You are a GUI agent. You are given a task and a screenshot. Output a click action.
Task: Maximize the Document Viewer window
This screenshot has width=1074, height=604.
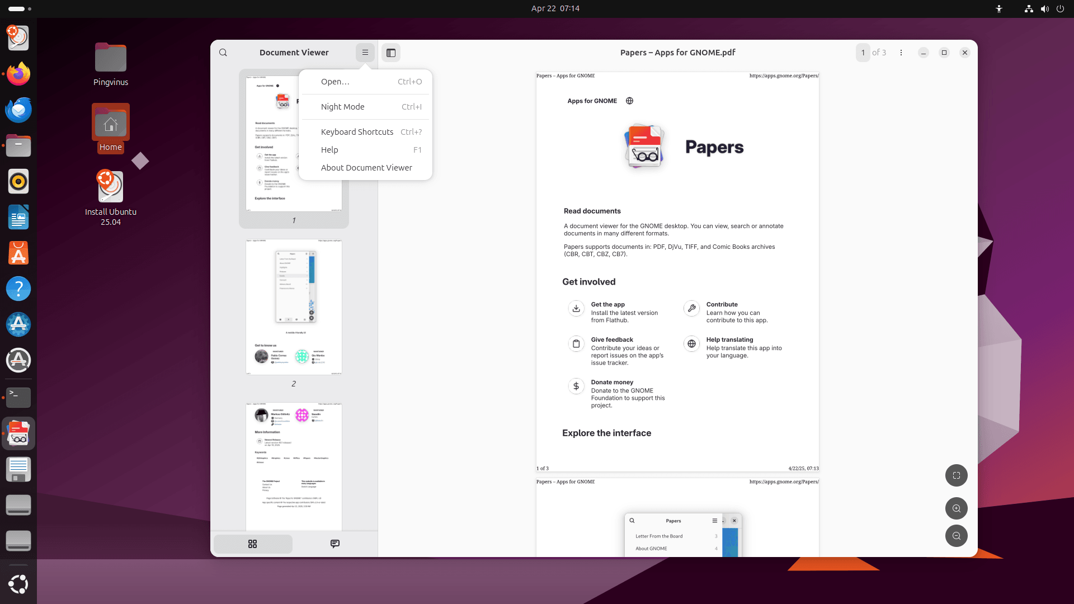pyautogui.click(x=944, y=53)
